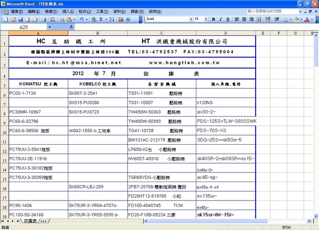The width and height of the screenshot is (319, 230).
Task: Toggle Bold formatting
Action: click(213, 19)
